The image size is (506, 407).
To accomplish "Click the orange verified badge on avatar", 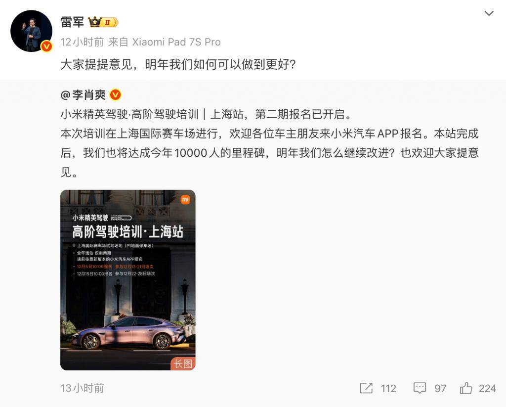I will point(47,47).
